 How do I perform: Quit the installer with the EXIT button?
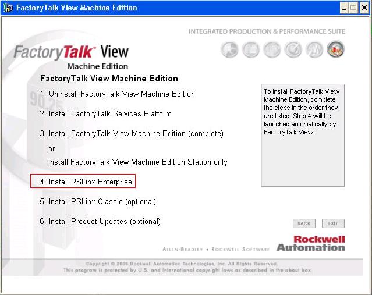pos(333,223)
